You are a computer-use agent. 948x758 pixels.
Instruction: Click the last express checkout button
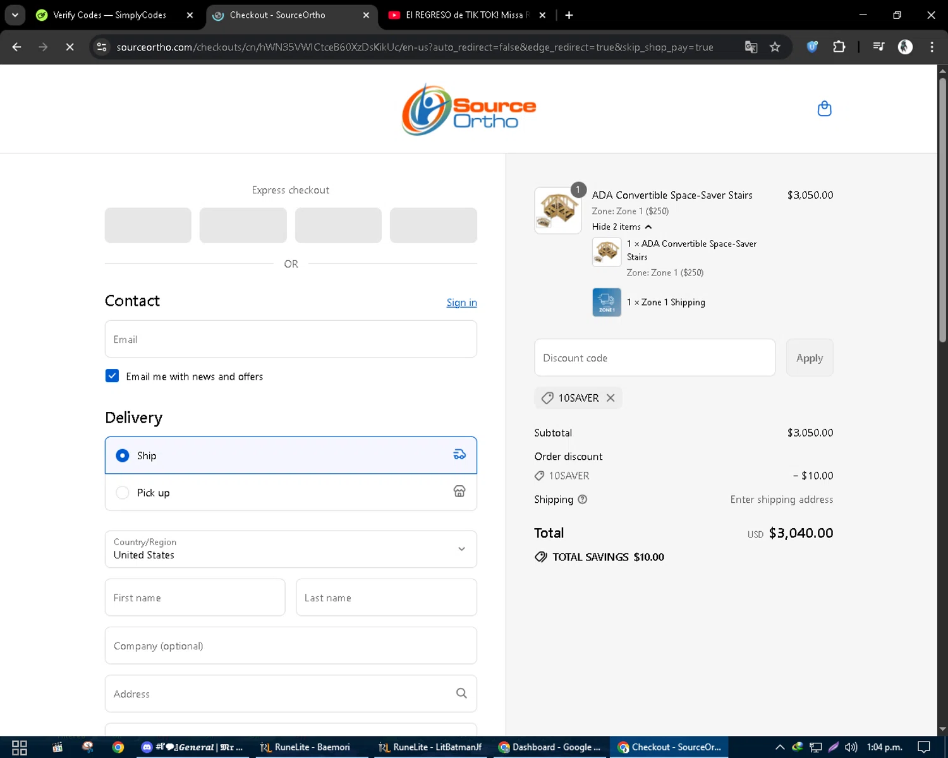434,226
